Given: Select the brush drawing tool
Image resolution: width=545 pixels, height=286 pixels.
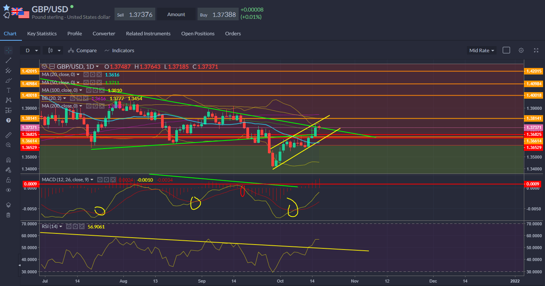Looking at the screenshot, I should click(x=8, y=80).
